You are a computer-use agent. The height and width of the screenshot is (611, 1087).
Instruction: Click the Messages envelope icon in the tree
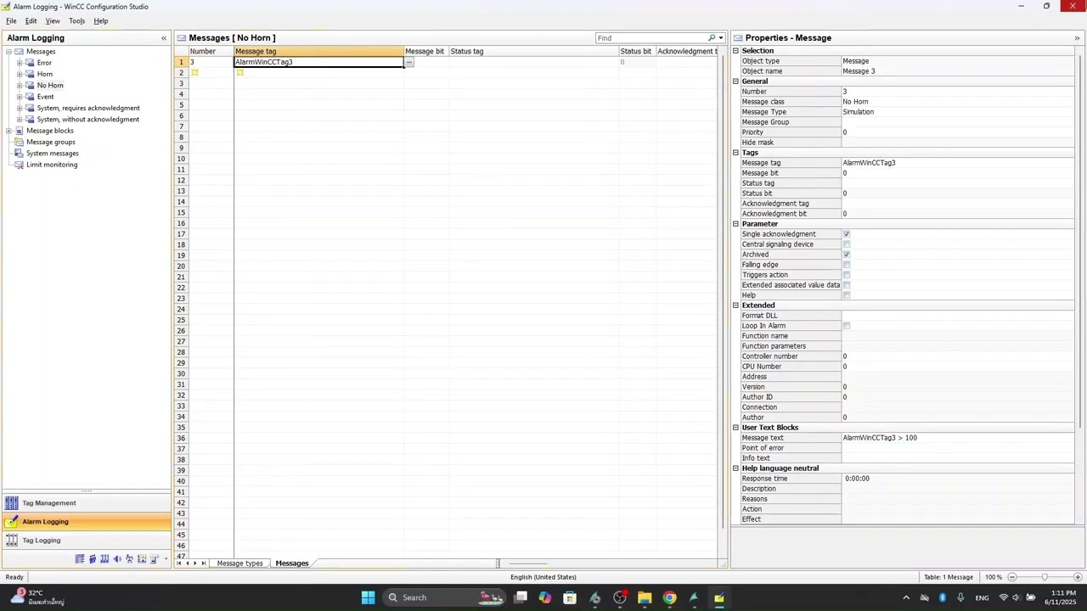pyautogui.click(x=20, y=52)
